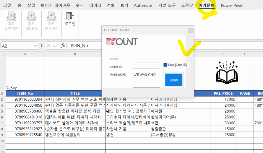
Task: Click the PAGE header cell
Action: (245, 93)
